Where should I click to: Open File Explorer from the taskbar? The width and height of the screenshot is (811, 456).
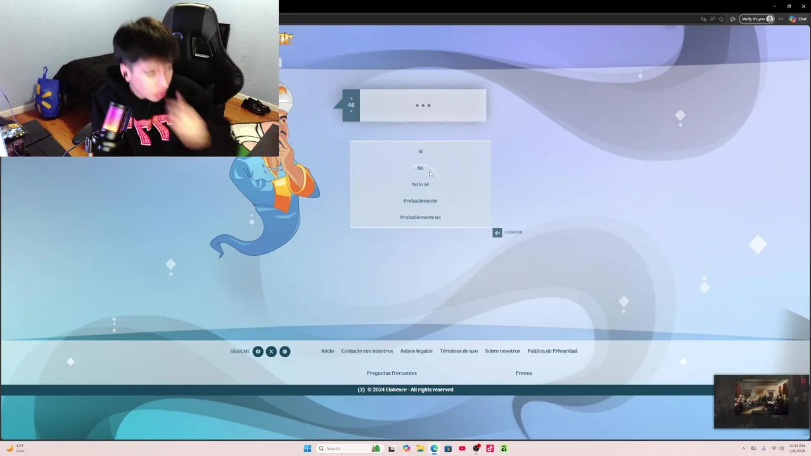point(420,448)
